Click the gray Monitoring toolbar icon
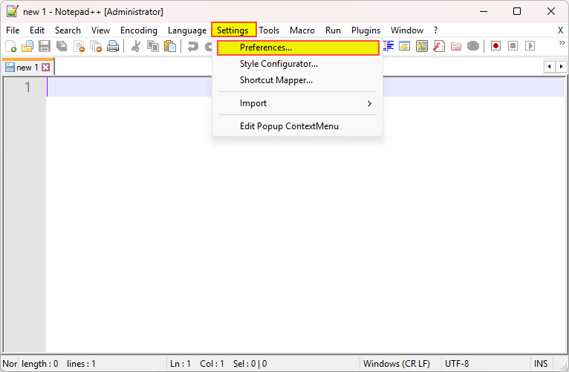The width and height of the screenshot is (569, 372). click(473, 46)
